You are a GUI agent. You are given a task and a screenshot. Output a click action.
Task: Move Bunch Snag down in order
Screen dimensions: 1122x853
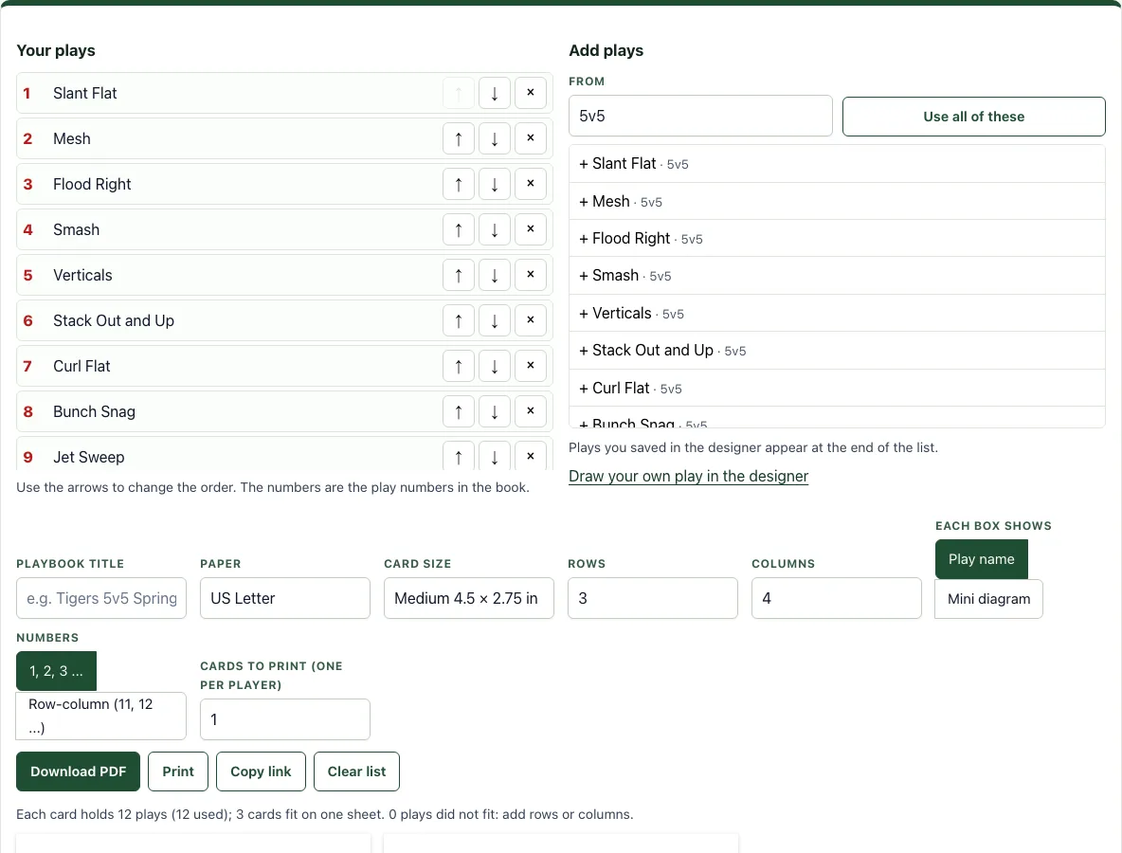(495, 411)
